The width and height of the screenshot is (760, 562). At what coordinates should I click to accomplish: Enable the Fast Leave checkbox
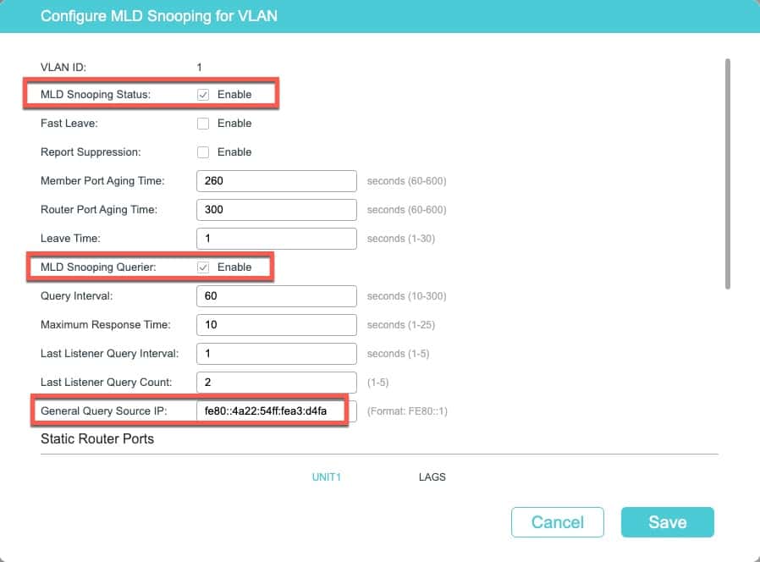click(x=203, y=124)
